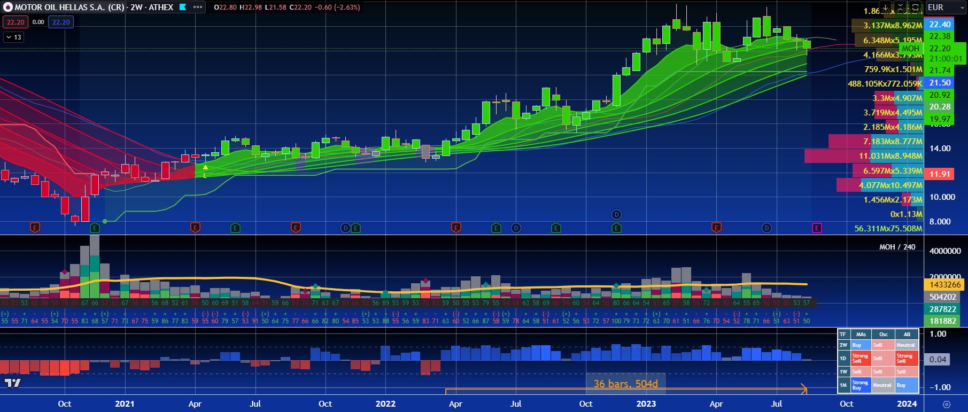Image resolution: width=968 pixels, height=412 pixels.
Task: Click the gray 504202 volume label
Action: point(943,297)
